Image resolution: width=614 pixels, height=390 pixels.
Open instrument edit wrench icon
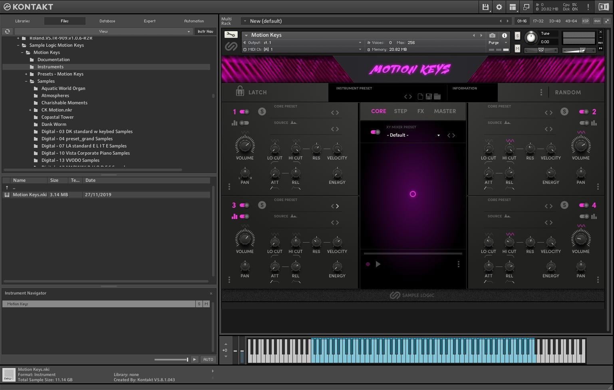pyautogui.click(x=230, y=35)
